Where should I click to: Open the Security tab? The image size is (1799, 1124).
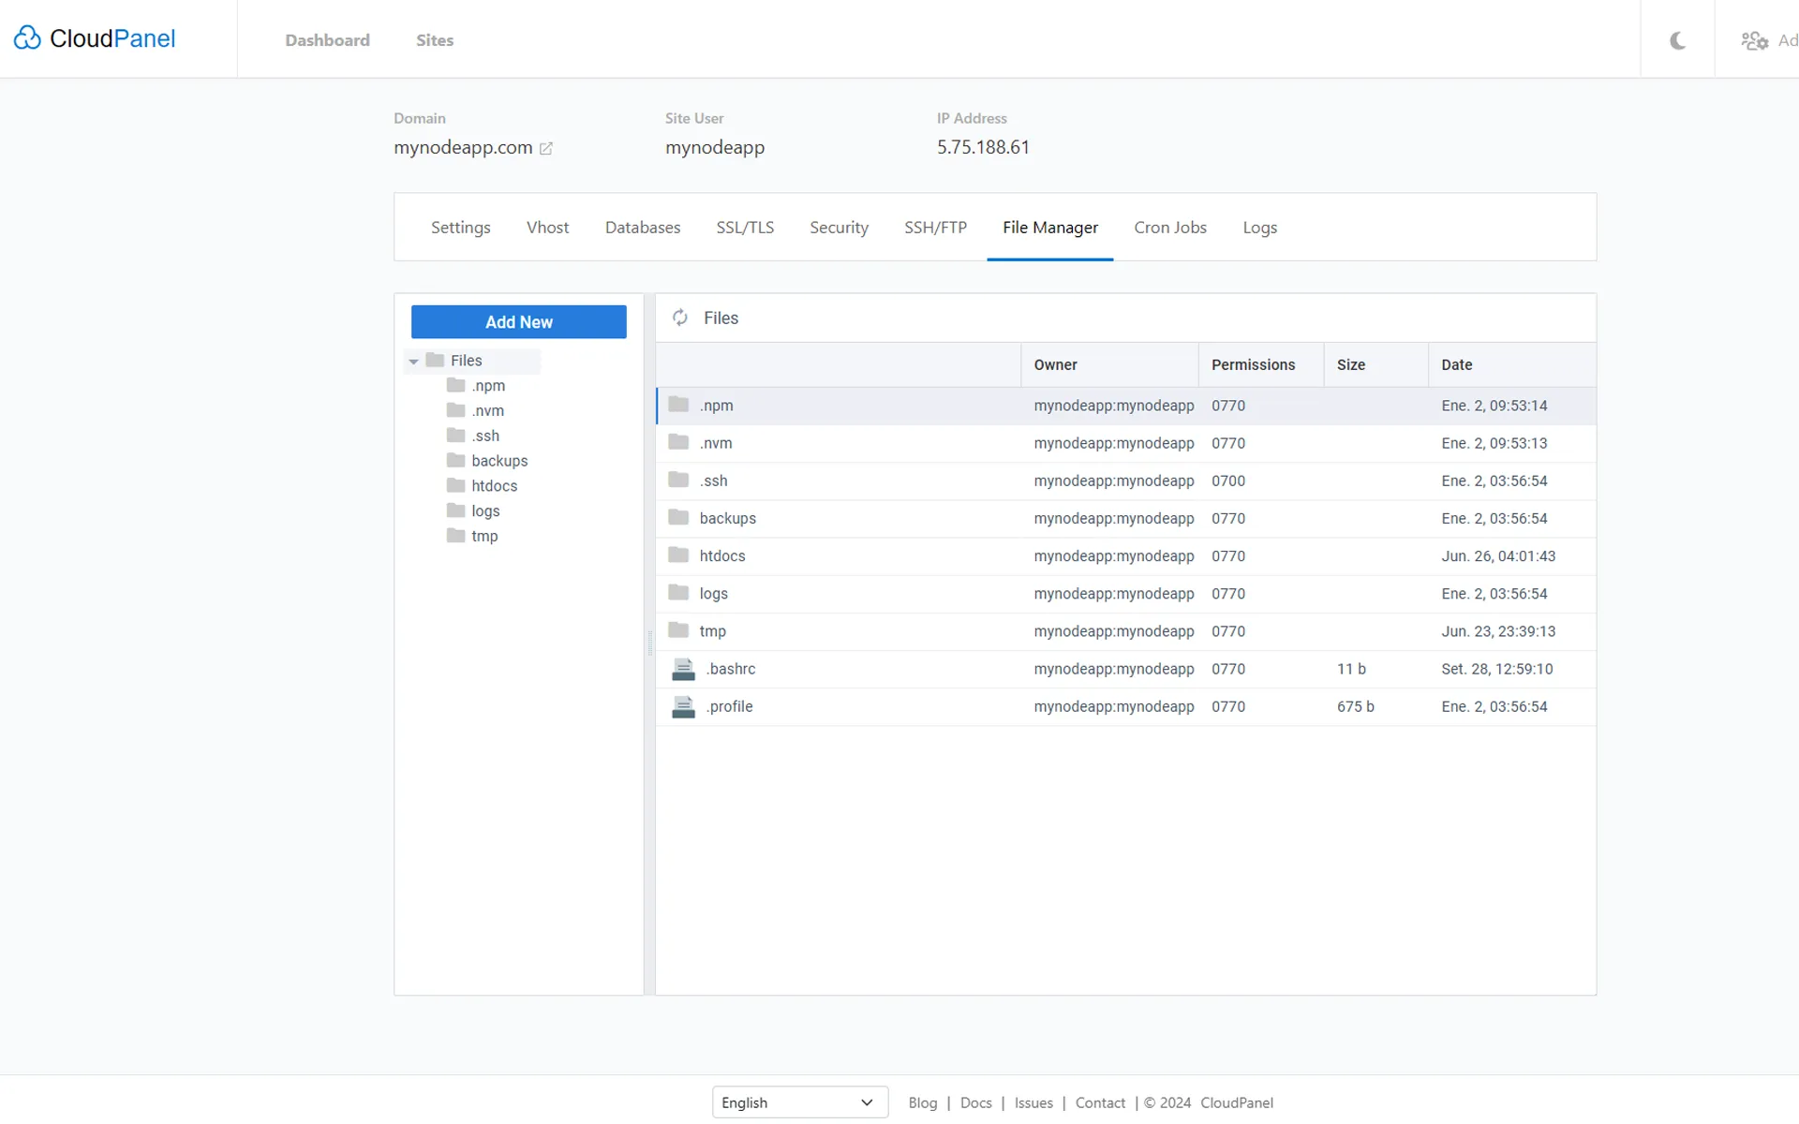[x=839, y=228]
